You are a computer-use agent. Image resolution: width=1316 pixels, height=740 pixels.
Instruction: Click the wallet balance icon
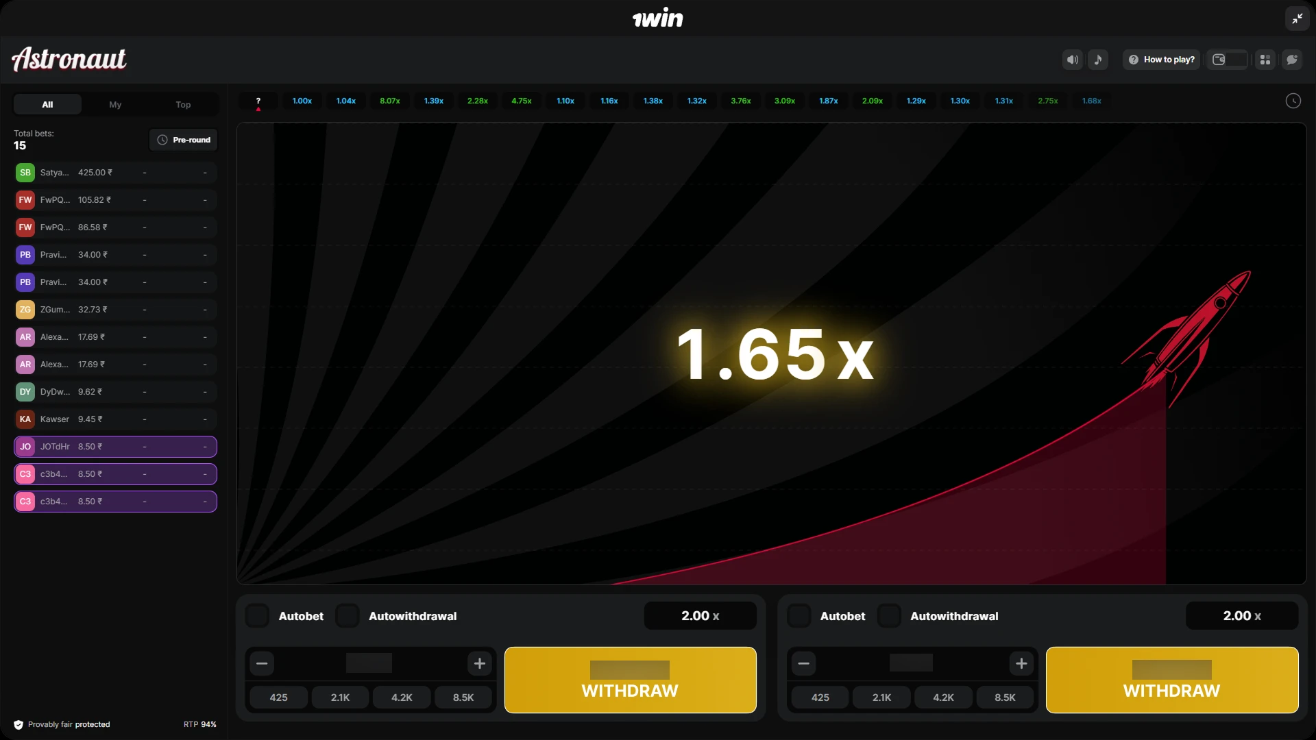[x=1219, y=60]
